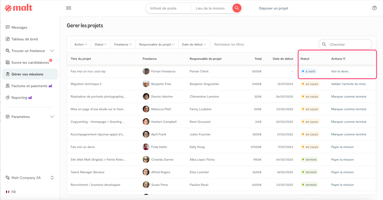Click the Reporting chart icon

coord(8,98)
